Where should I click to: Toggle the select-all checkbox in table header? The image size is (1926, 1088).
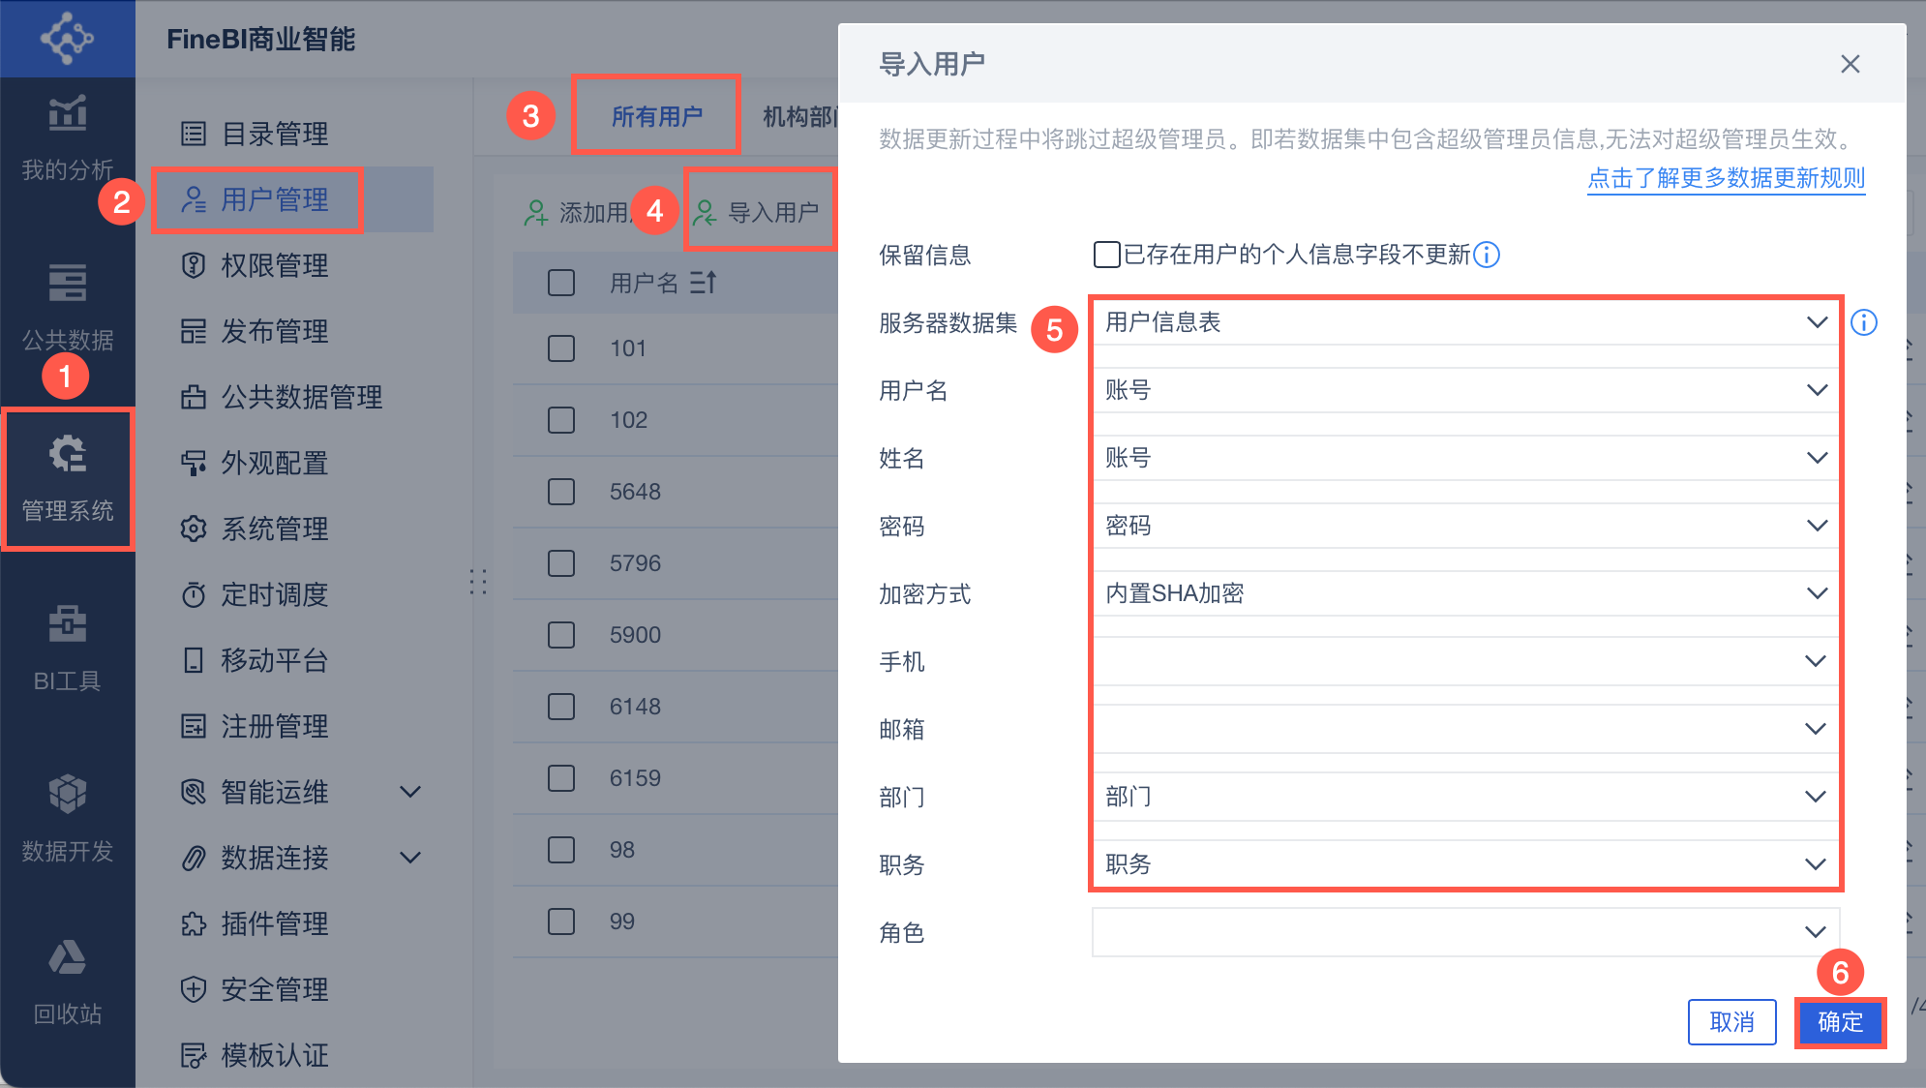point(561,283)
